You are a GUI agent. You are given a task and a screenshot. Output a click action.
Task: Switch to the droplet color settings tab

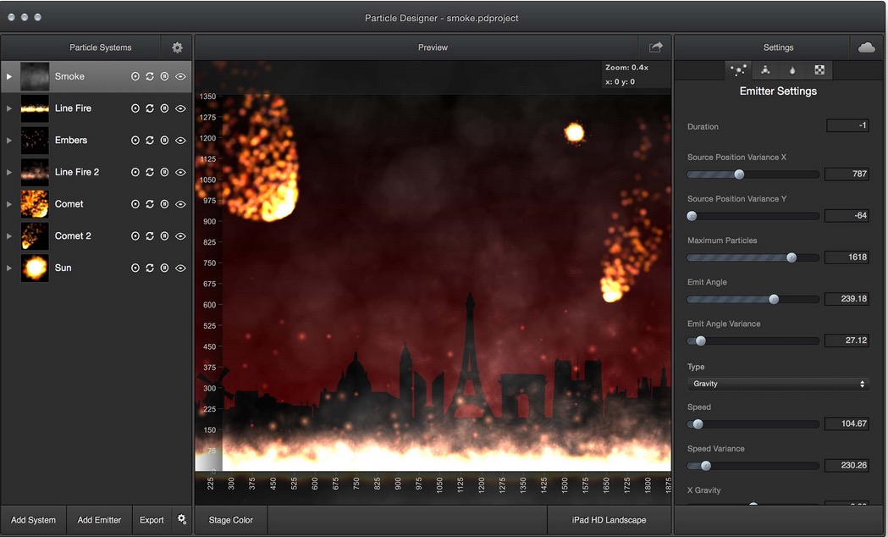tap(792, 70)
